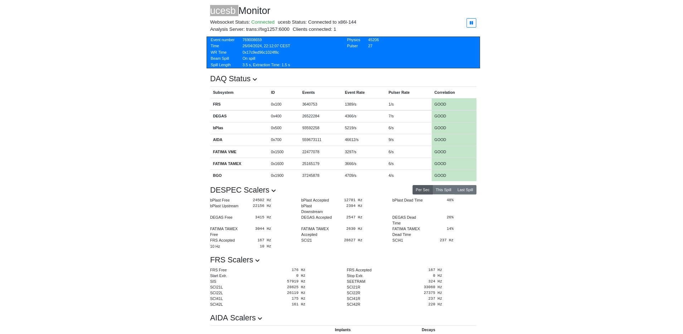The height and width of the screenshot is (334, 683).
Task: Click the ucesb Monitor page title
Action: 240,11
